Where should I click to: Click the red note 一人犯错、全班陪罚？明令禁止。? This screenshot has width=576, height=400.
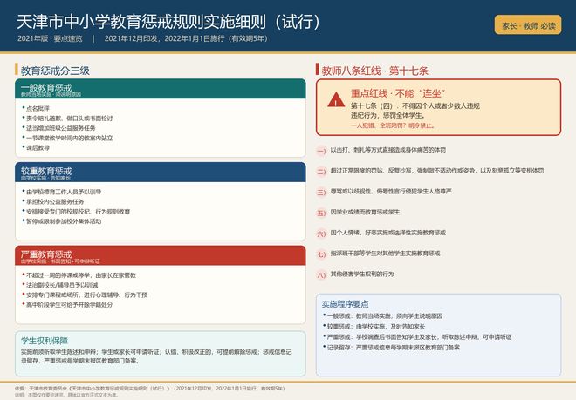[393, 125]
